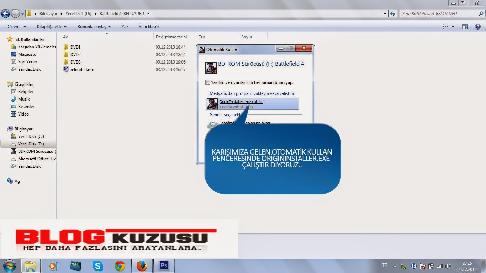Viewport: 486px width, 273px height.
Task: Click the Yerel Disk (D:) breadcrumb
Action: [x=78, y=14]
